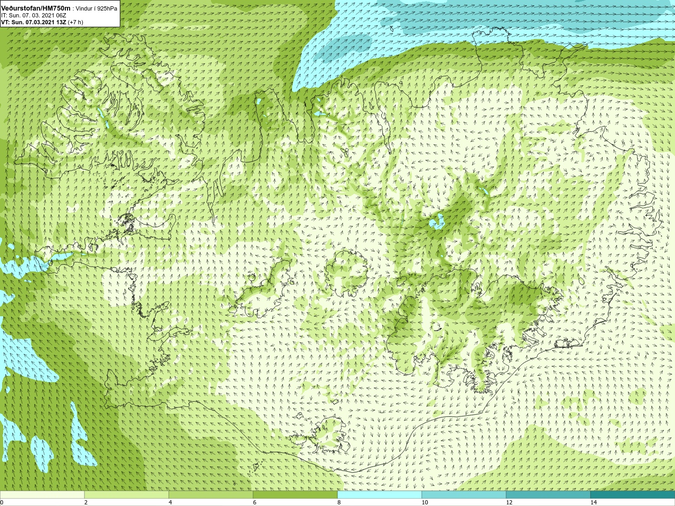This screenshot has height=506, width=675.
Task: Click the legend value 4
Action: 170,502
